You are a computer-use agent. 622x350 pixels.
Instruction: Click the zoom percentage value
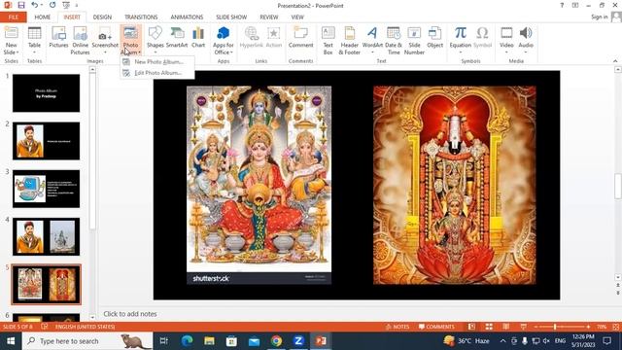pos(602,327)
